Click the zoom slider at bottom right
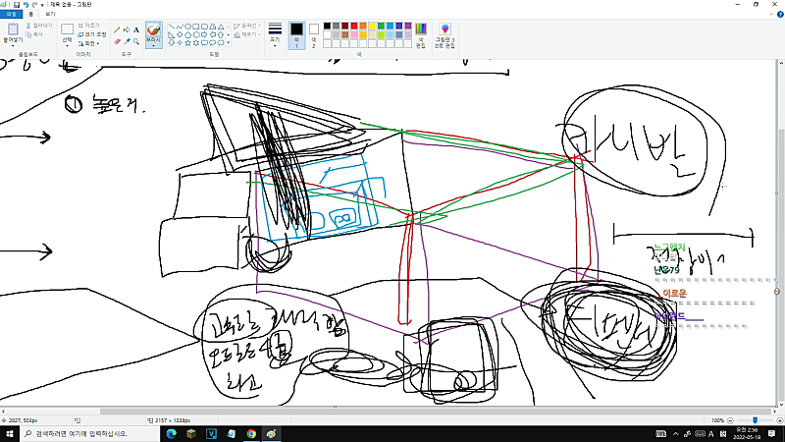This screenshot has height=442, width=785. click(755, 420)
